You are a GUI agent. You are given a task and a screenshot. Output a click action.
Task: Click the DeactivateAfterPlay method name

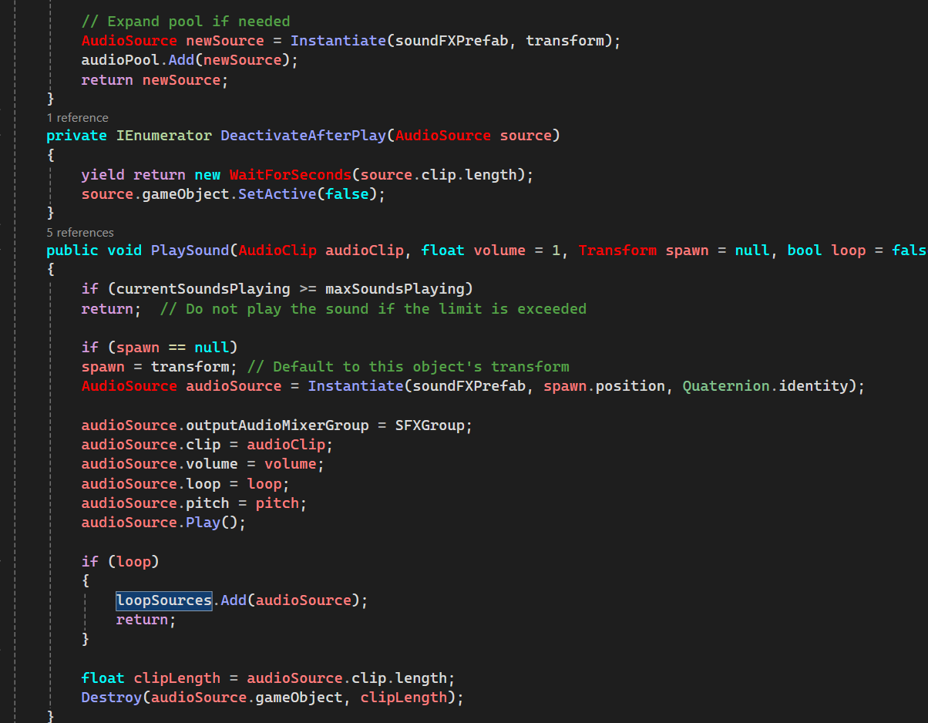click(303, 136)
